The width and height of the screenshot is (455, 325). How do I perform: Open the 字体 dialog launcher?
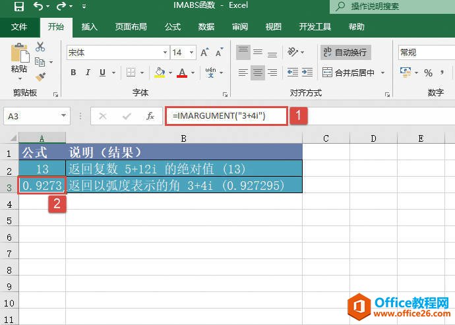[x=225, y=94]
